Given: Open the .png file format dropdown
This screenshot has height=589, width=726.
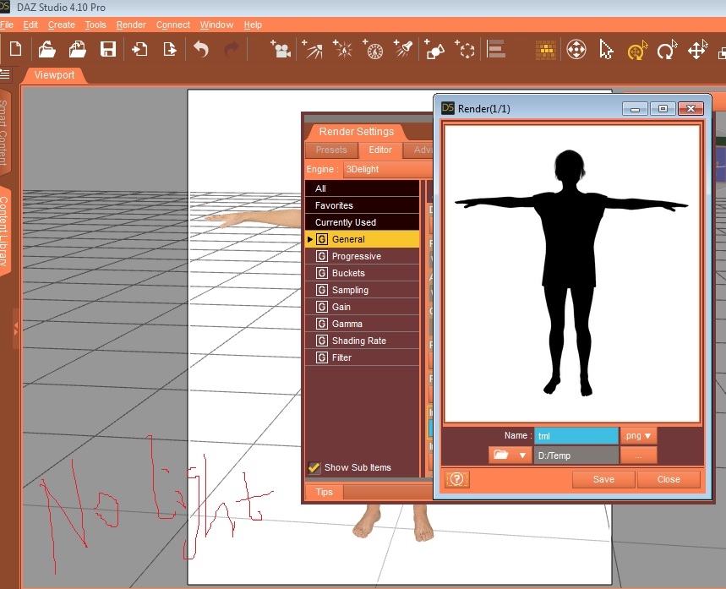Looking at the screenshot, I should pos(637,436).
